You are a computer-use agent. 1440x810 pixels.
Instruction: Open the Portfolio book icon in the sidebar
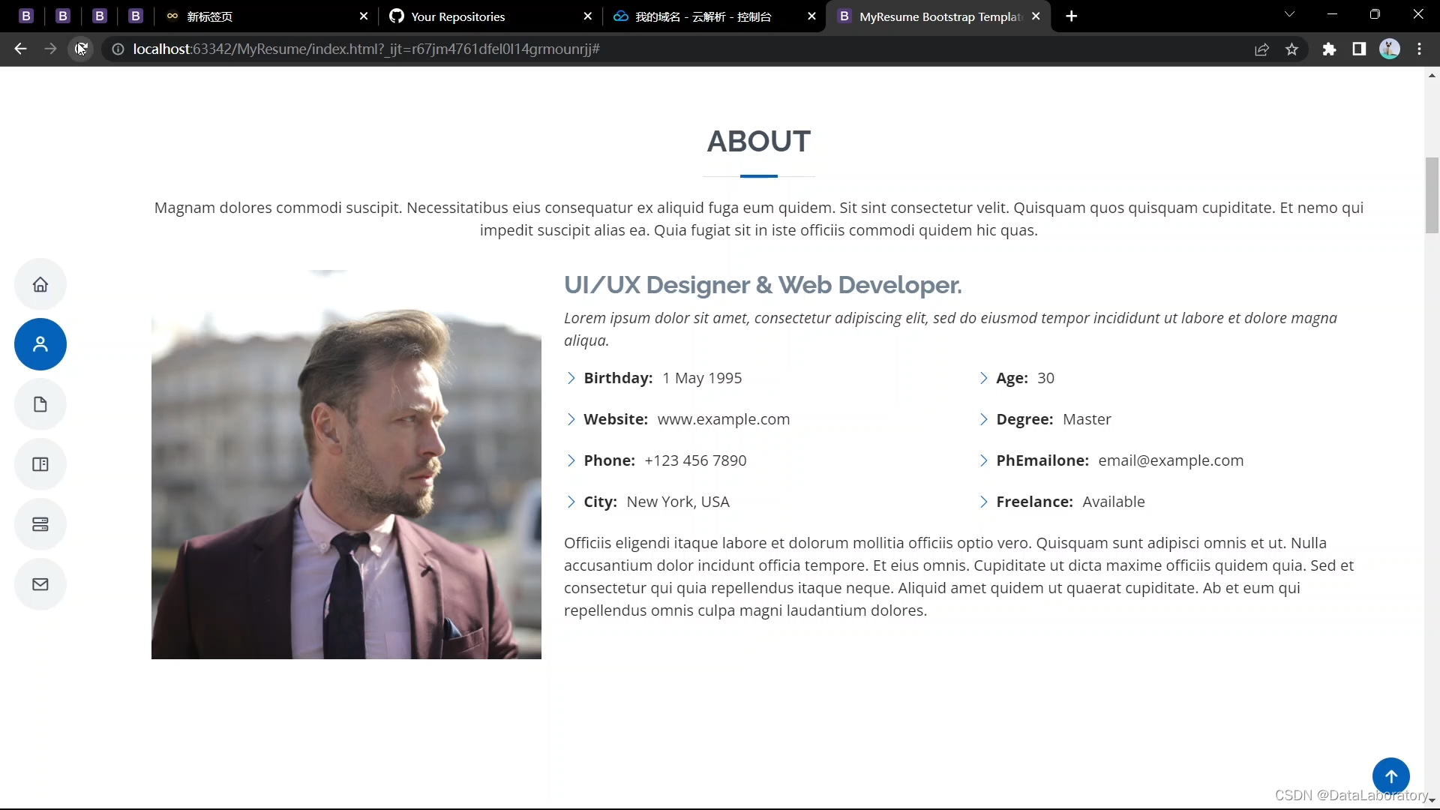(40, 464)
